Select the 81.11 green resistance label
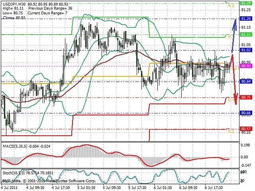The height and width of the screenshot is (191, 255). (246, 35)
